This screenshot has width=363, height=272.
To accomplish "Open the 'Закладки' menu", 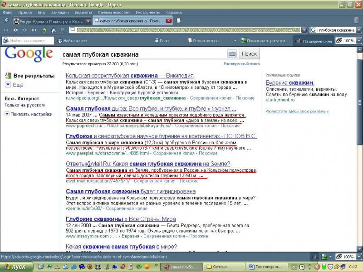I will [x=60, y=13].
